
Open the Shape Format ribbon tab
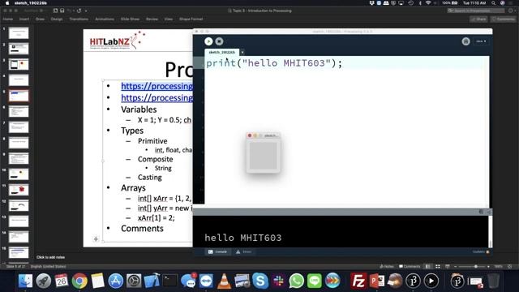(x=191, y=19)
